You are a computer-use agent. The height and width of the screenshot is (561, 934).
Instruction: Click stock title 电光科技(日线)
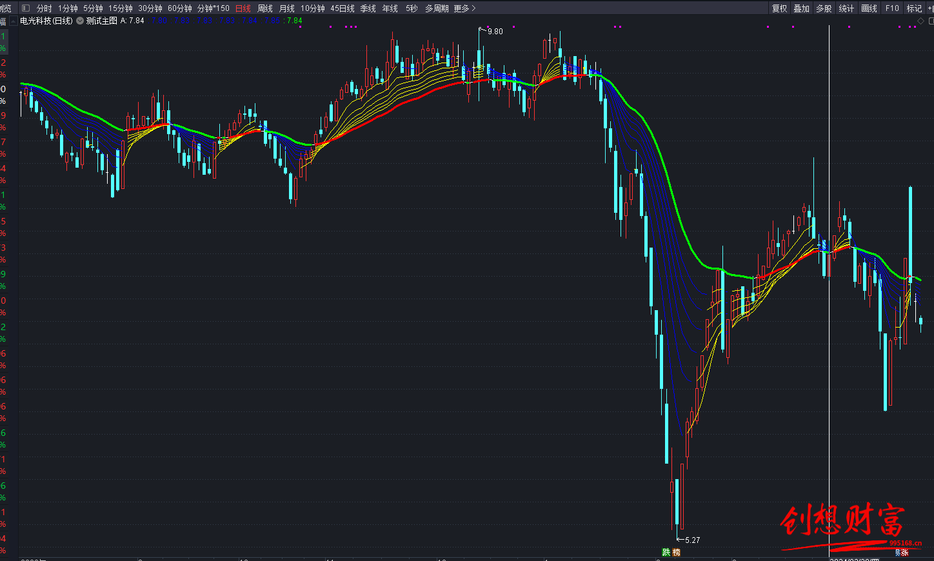tap(46, 21)
